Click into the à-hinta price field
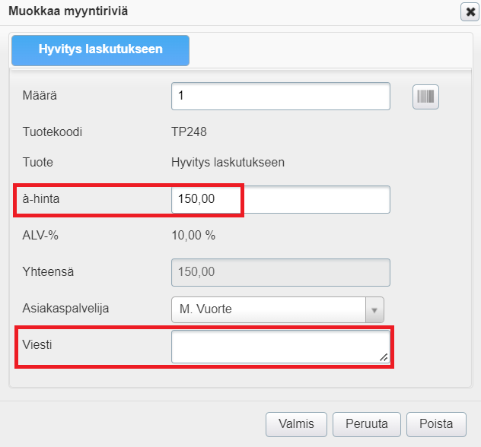 pyautogui.click(x=280, y=200)
